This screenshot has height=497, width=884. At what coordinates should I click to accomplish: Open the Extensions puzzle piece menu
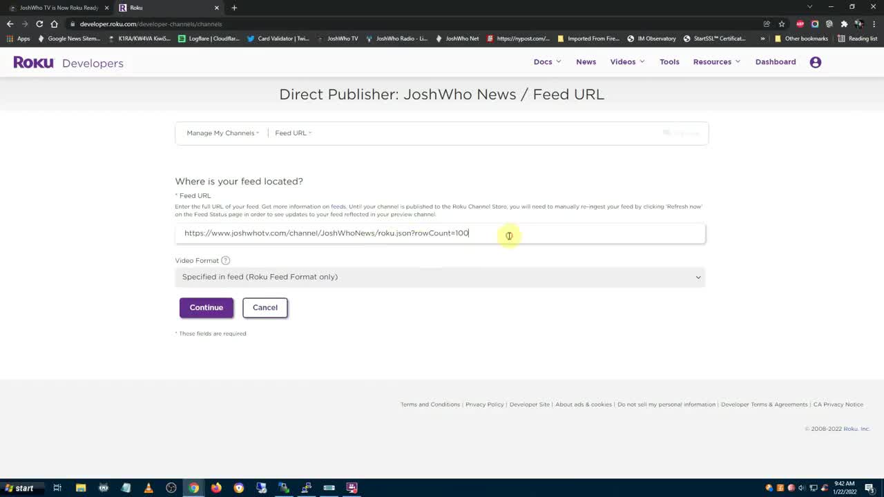click(x=844, y=23)
